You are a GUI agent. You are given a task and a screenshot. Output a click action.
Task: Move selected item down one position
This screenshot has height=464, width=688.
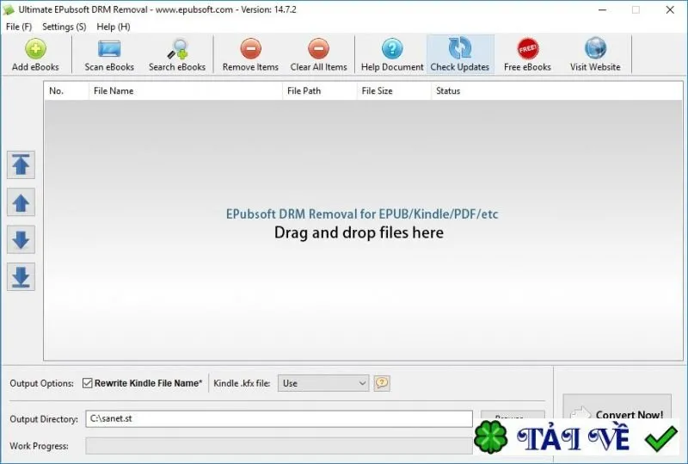tap(21, 240)
